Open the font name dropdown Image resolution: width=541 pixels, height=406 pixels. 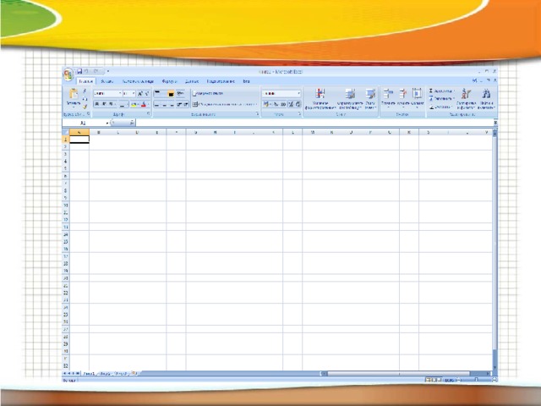click(107, 93)
